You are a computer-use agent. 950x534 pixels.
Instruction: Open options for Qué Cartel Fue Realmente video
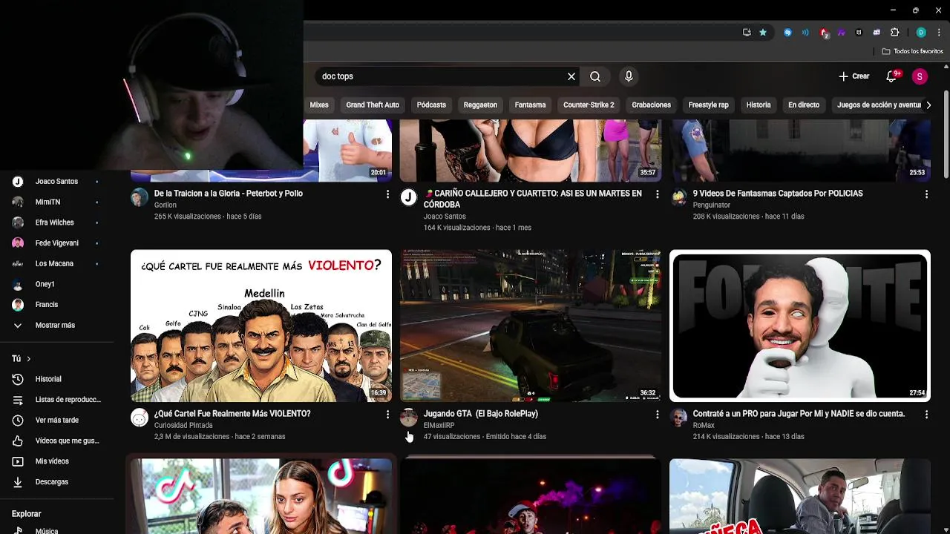coord(387,415)
